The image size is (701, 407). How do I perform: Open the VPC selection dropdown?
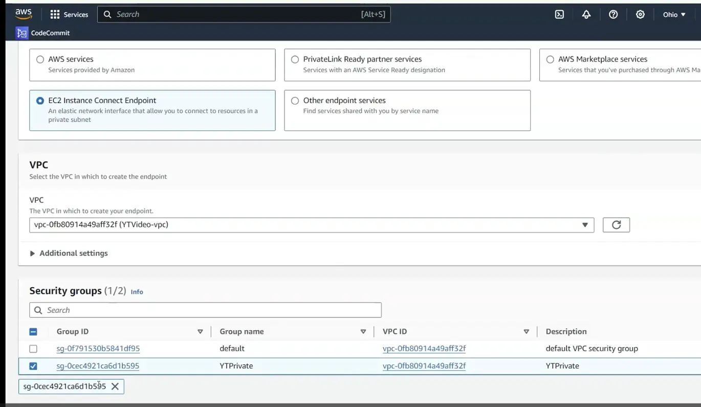coord(585,225)
